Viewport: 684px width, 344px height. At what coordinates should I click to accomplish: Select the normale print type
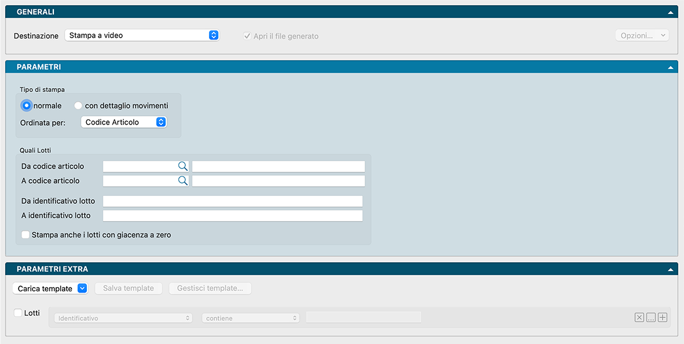pyautogui.click(x=26, y=105)
